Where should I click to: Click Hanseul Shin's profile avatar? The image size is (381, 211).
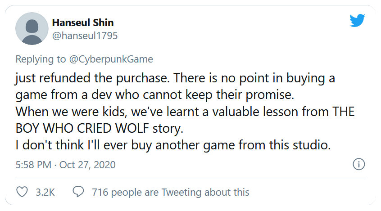point(32,29)
